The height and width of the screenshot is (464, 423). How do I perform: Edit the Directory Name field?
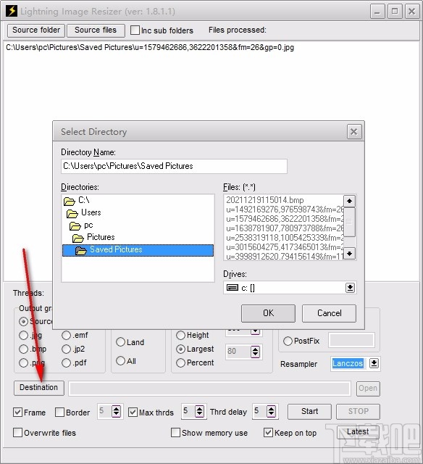coord(174,166)
